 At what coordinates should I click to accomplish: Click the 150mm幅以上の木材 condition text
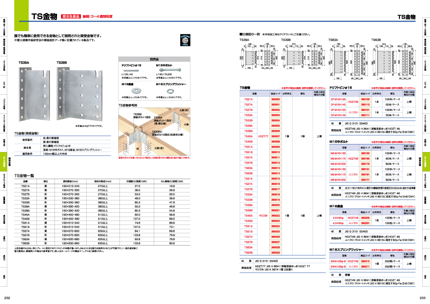click(x=55, y=154)
